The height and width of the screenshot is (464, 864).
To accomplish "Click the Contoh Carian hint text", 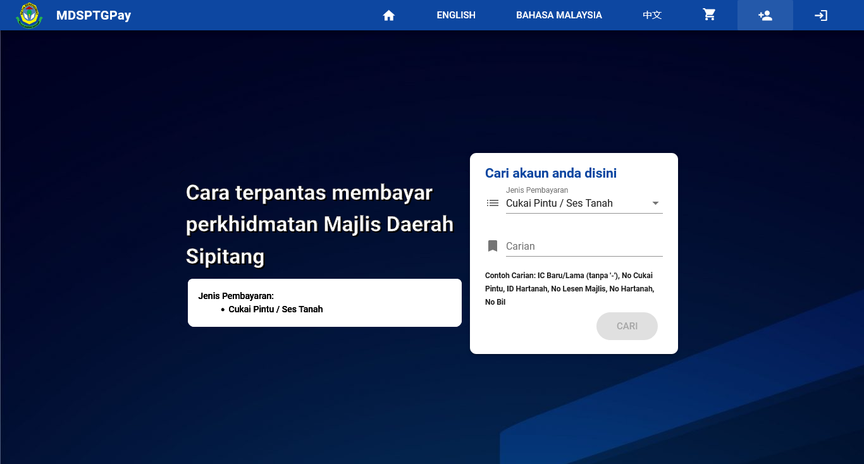I will 569,289.
